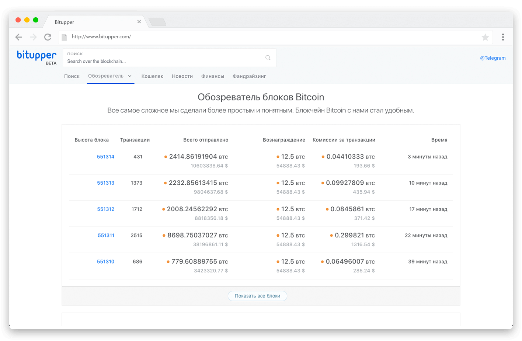
Task: Click the Время column header
Action: 439,140
